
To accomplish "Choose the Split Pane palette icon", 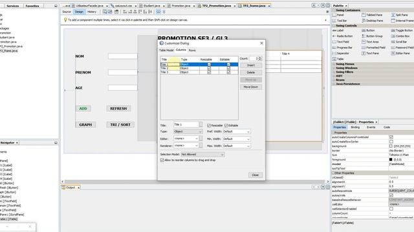I will 393,15.
